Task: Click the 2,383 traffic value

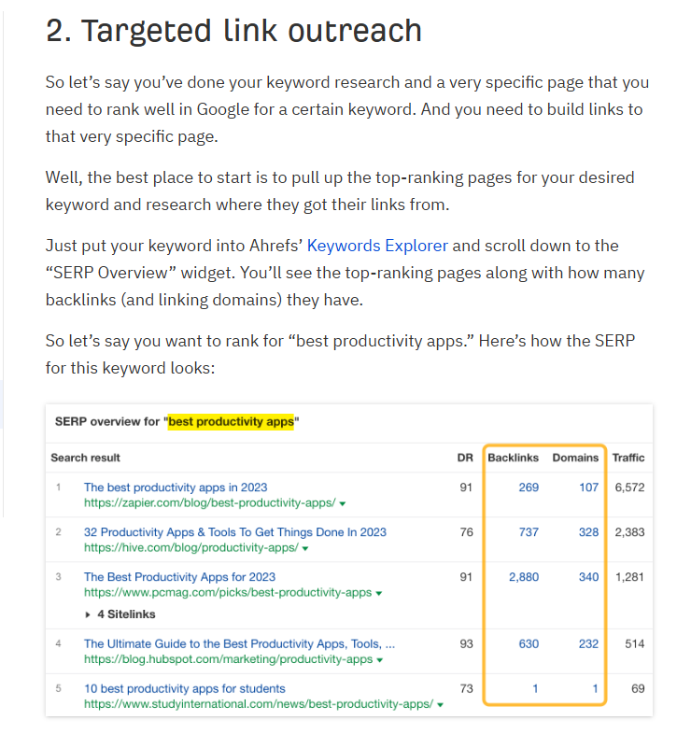Action: pos(629,532)
